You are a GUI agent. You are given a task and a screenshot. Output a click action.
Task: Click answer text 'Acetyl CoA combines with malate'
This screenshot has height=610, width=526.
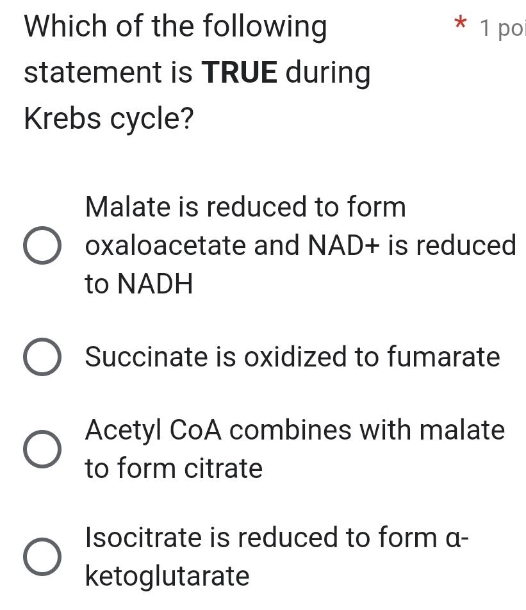pyautogui.click(x=295, y=431)
